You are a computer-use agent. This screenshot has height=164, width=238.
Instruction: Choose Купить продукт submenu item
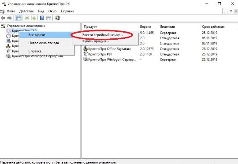96,41
